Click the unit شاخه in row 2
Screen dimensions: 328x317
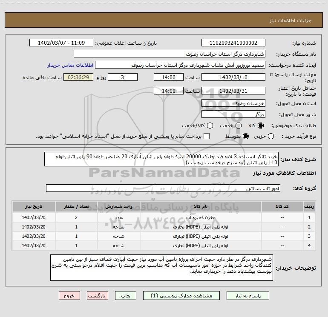tap(118, 227)
